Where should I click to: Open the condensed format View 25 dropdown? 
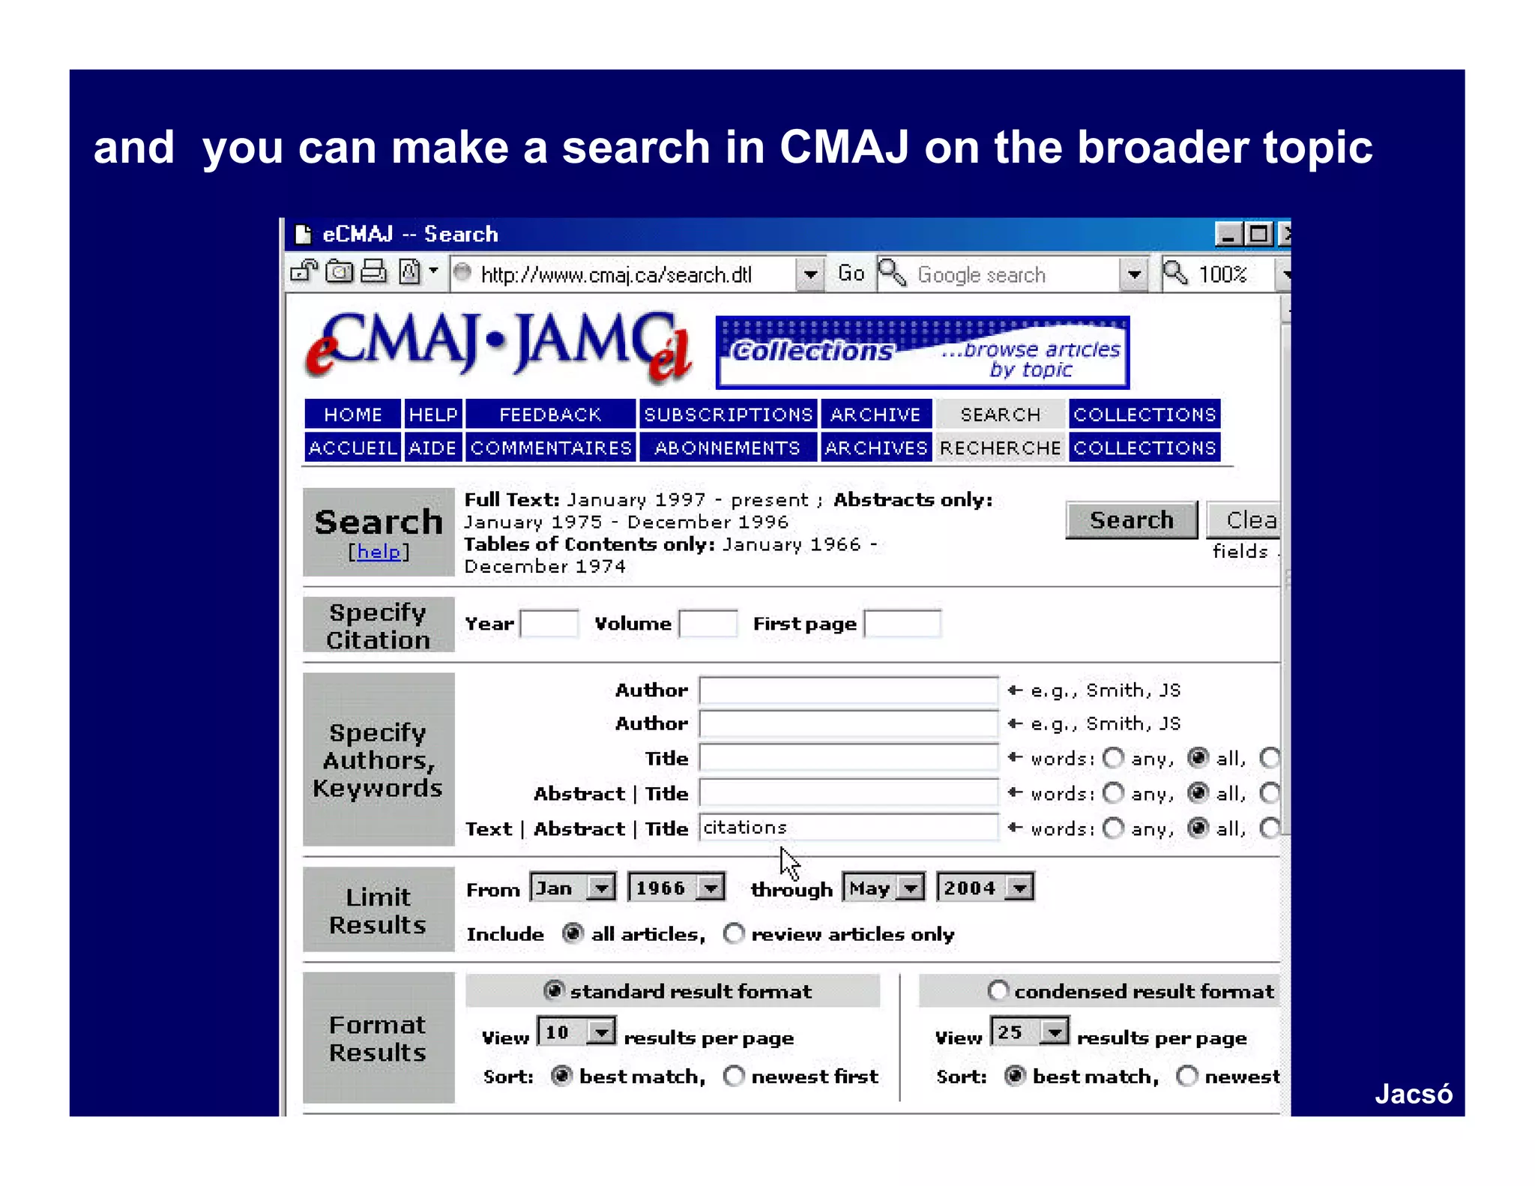point(1030,1032)
